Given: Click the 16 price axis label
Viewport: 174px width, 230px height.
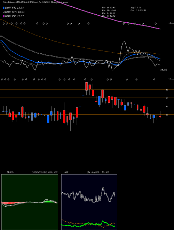Looking at the screenshot, I should coord(167,90).
